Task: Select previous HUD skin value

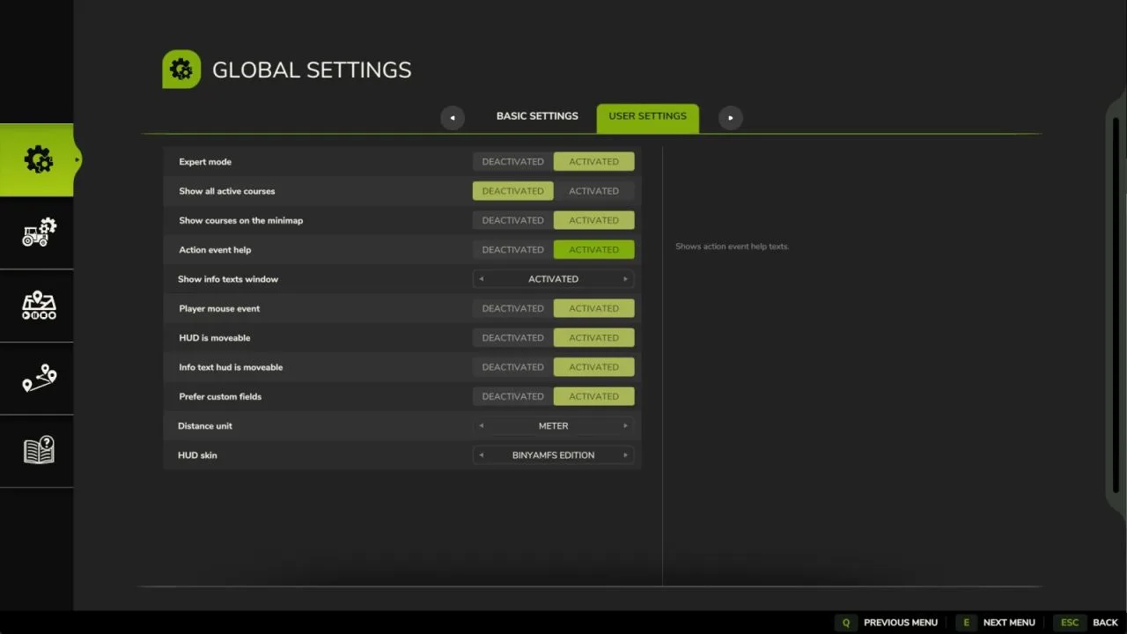Action: (482, 455)
